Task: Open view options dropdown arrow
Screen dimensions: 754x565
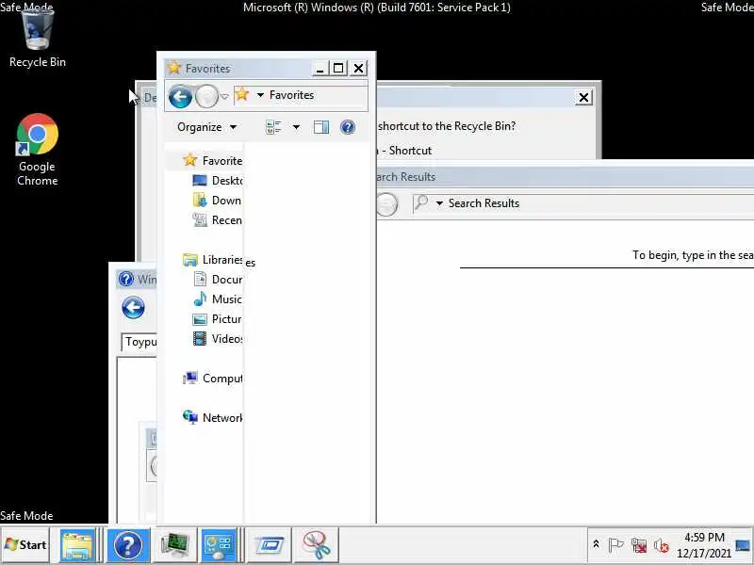Action: [296, 127]
